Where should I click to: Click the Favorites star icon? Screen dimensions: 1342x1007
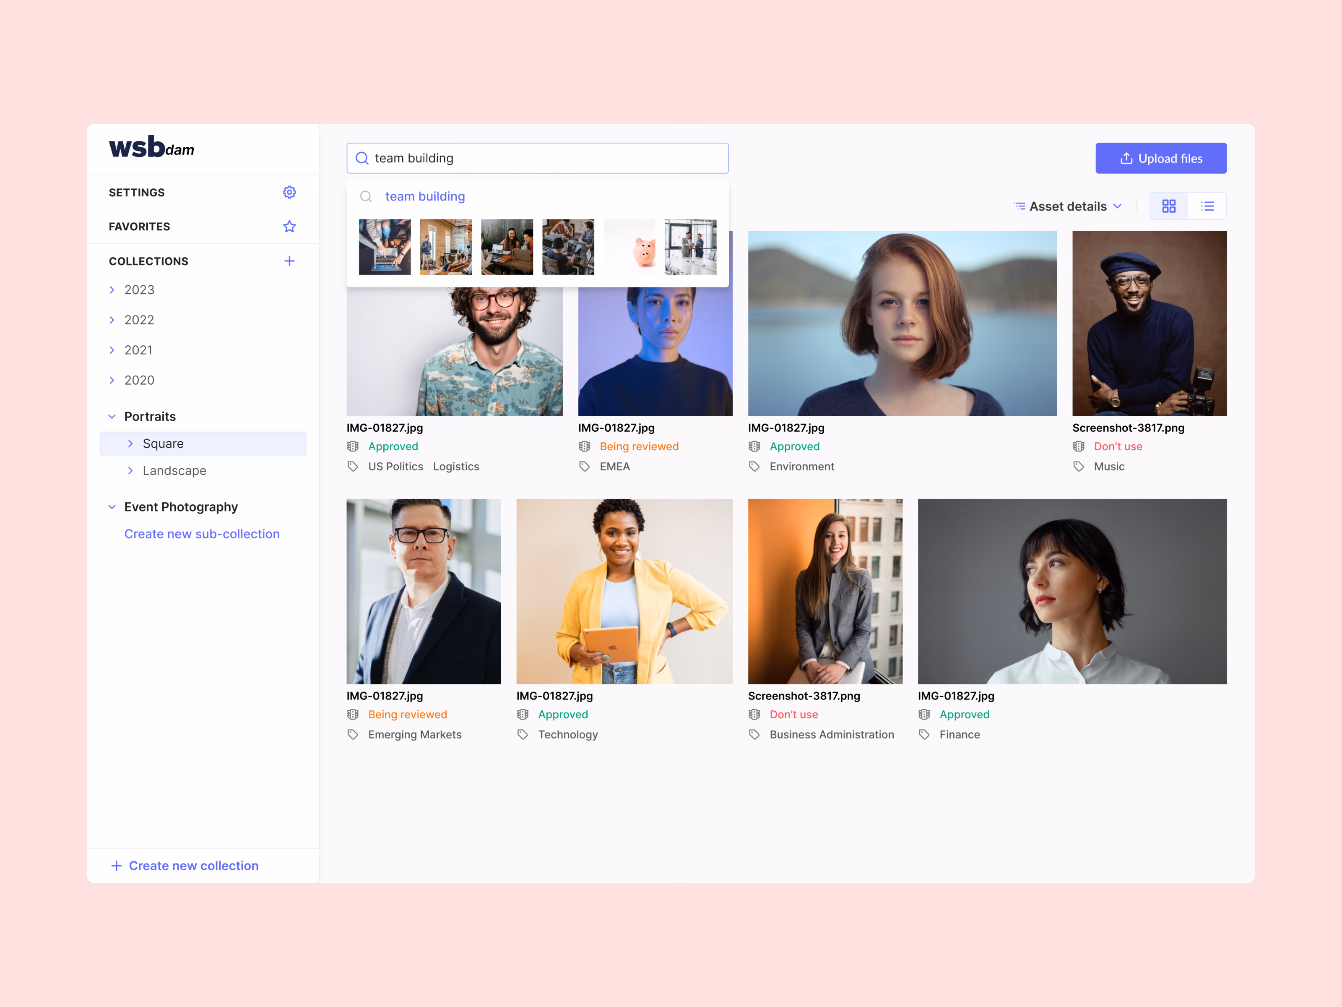pos(289,227)
